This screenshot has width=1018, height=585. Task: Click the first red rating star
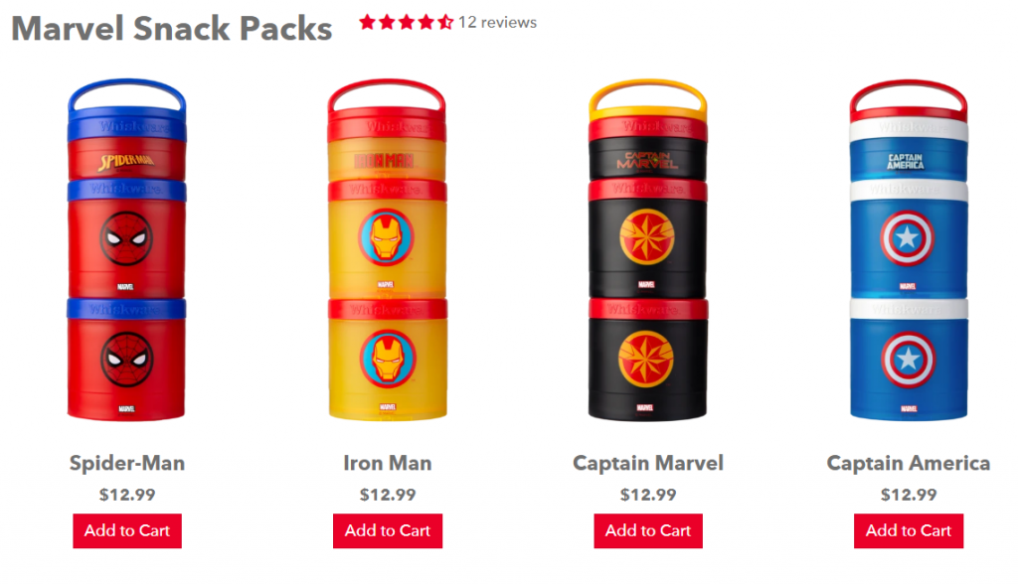tap(368, 23)
